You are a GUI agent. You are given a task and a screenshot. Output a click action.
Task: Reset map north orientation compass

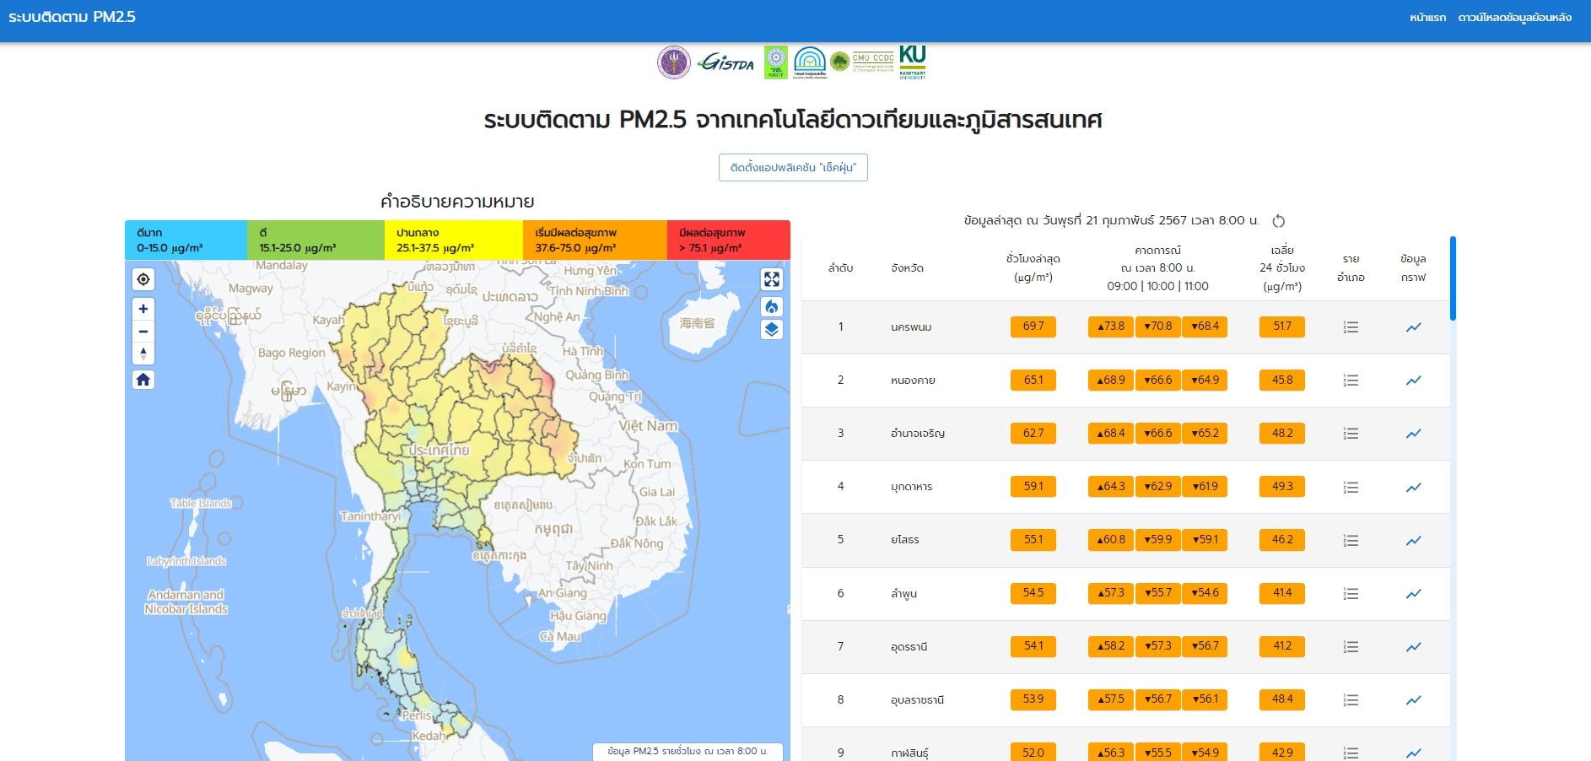point(143,354)
